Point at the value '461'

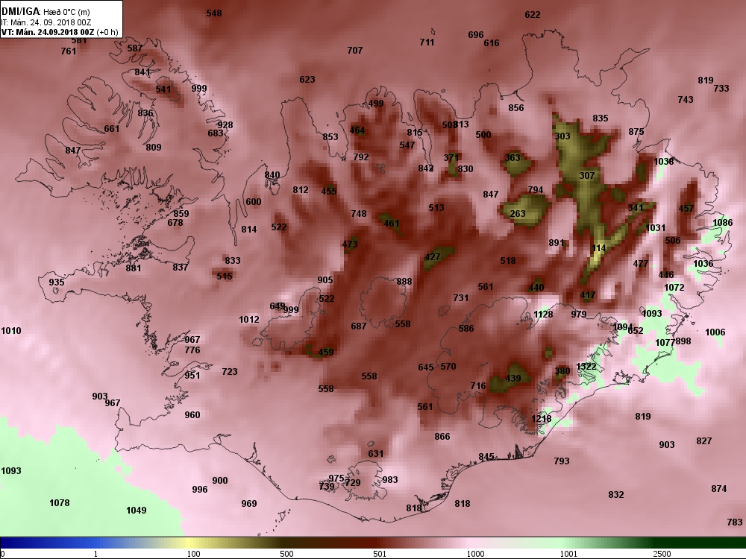(x=392, y=224)
